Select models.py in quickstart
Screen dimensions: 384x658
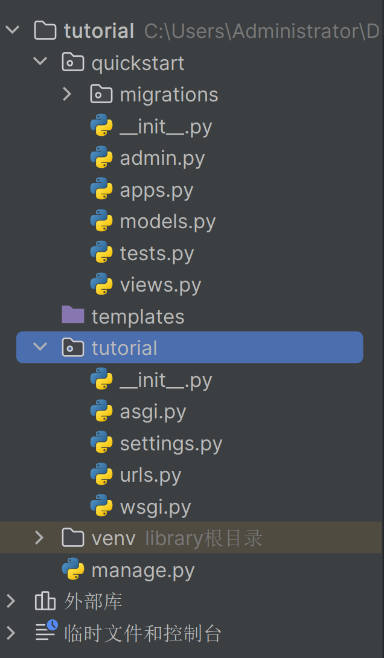tap(167, 222)
